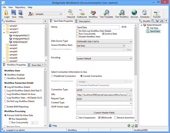The width and height of the screenshot is (170, 133).
Task: Select the Workflow Disabled option
Action: point(5,78)
